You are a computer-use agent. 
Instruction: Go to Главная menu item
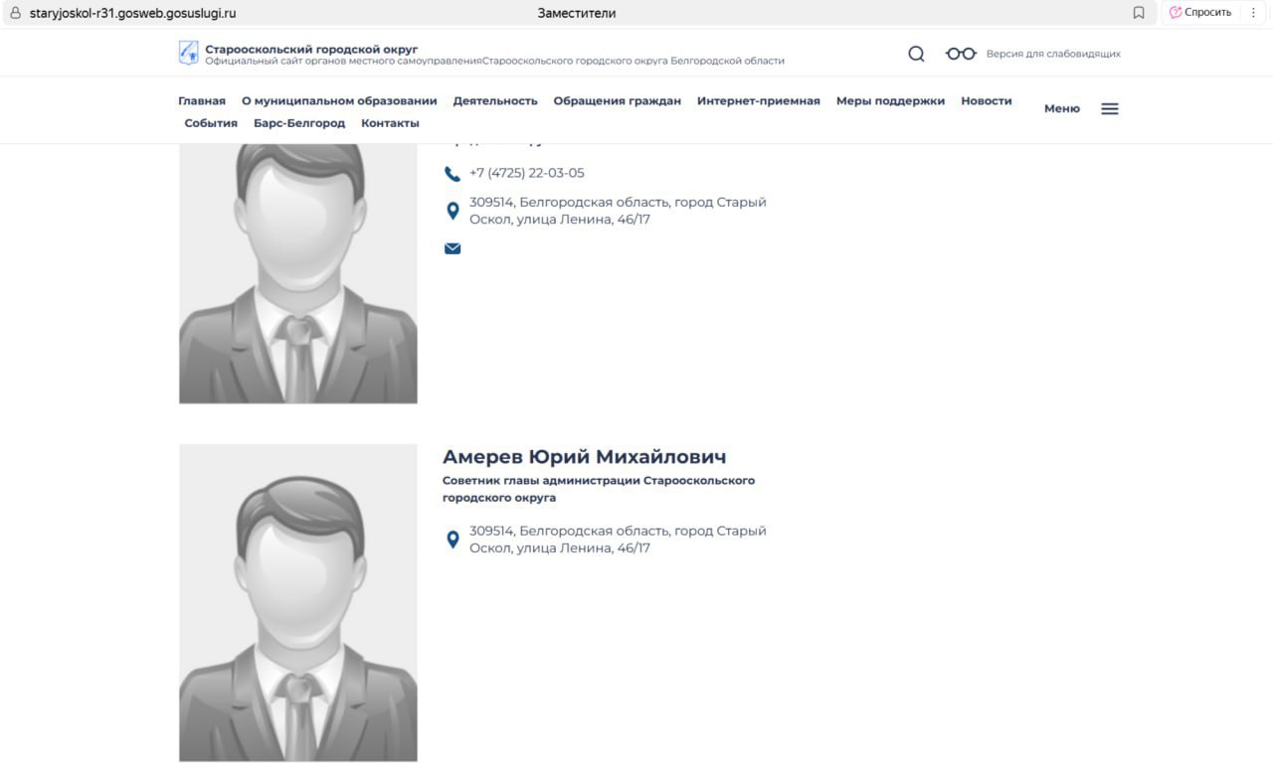pos(202,100)
